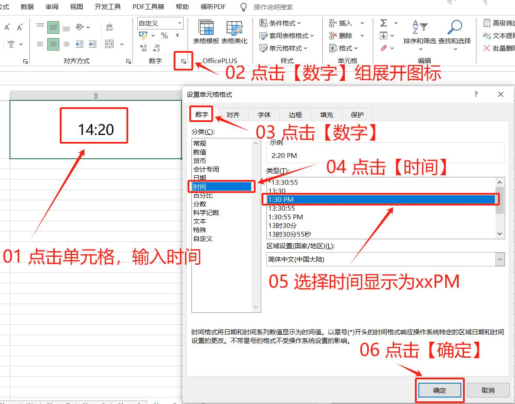The height and width of the screenshot is (404, 515).
Task: Open the 格式 cells dropdown
Action: pos(343,48)
